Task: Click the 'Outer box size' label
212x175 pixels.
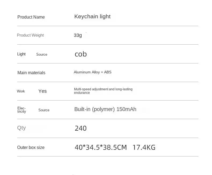Action: pos(31,147)
